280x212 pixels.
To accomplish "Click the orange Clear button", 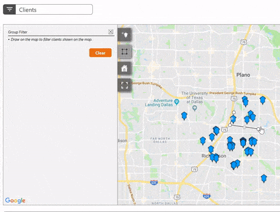I will [101, 53].
